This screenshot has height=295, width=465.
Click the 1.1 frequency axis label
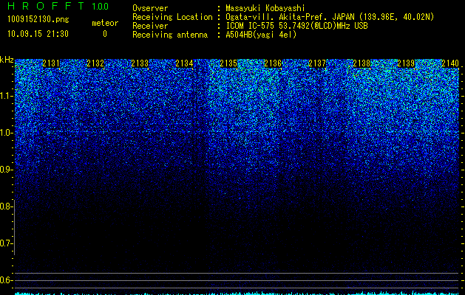5,96
